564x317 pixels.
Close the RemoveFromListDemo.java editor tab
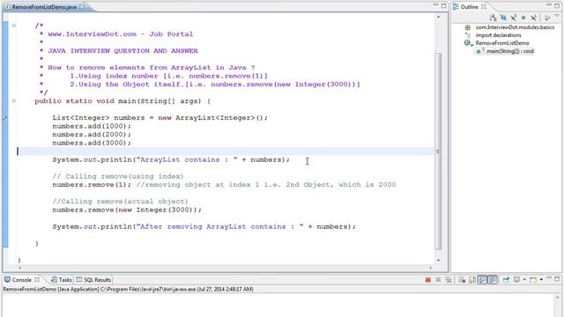[82, 6]
